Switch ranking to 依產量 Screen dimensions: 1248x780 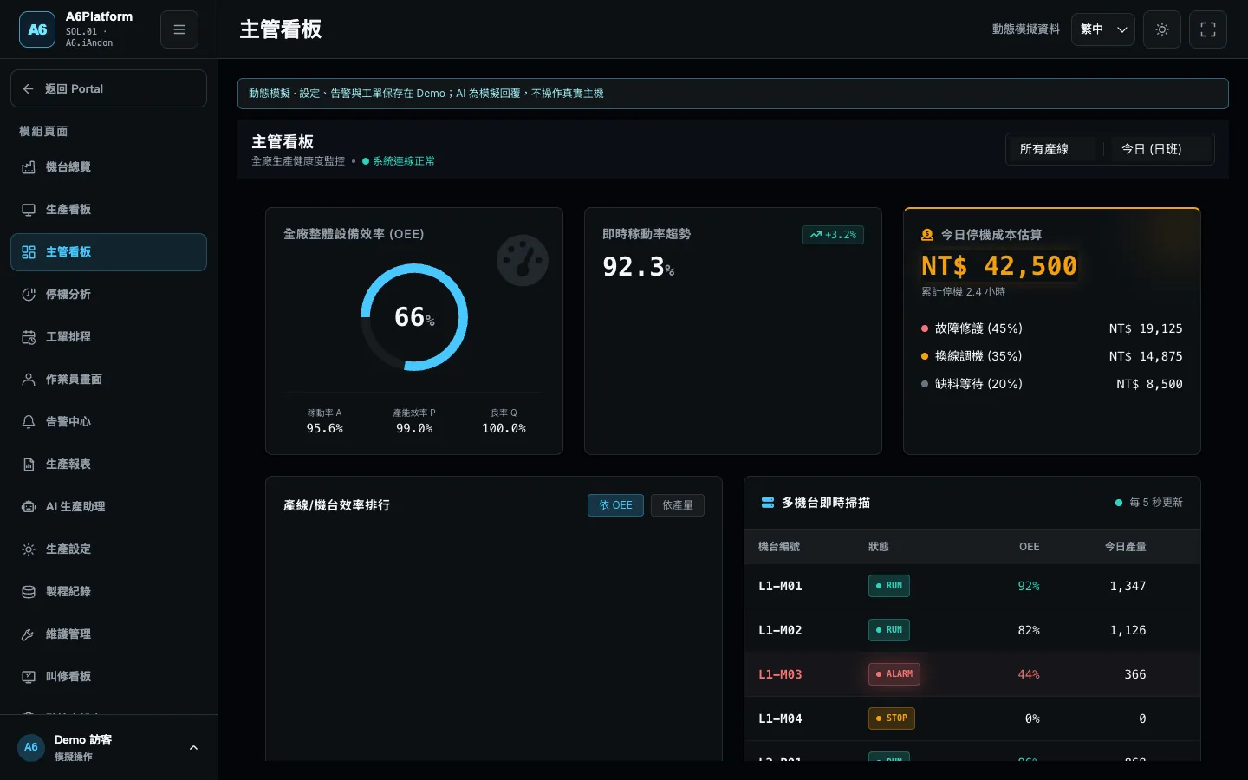[678, 505]
